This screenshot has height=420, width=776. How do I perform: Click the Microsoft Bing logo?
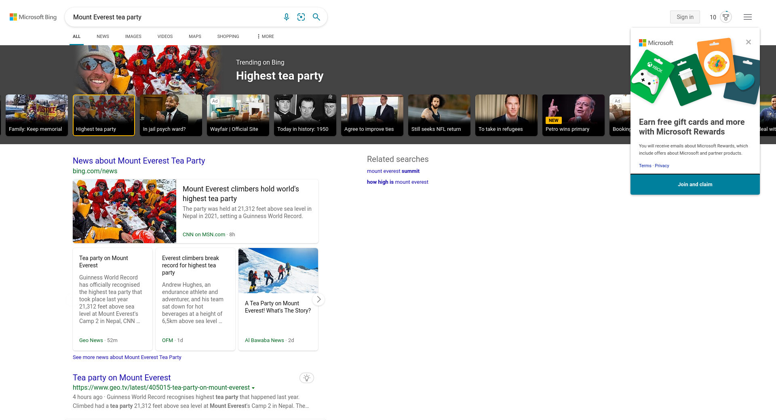[33, 17]
